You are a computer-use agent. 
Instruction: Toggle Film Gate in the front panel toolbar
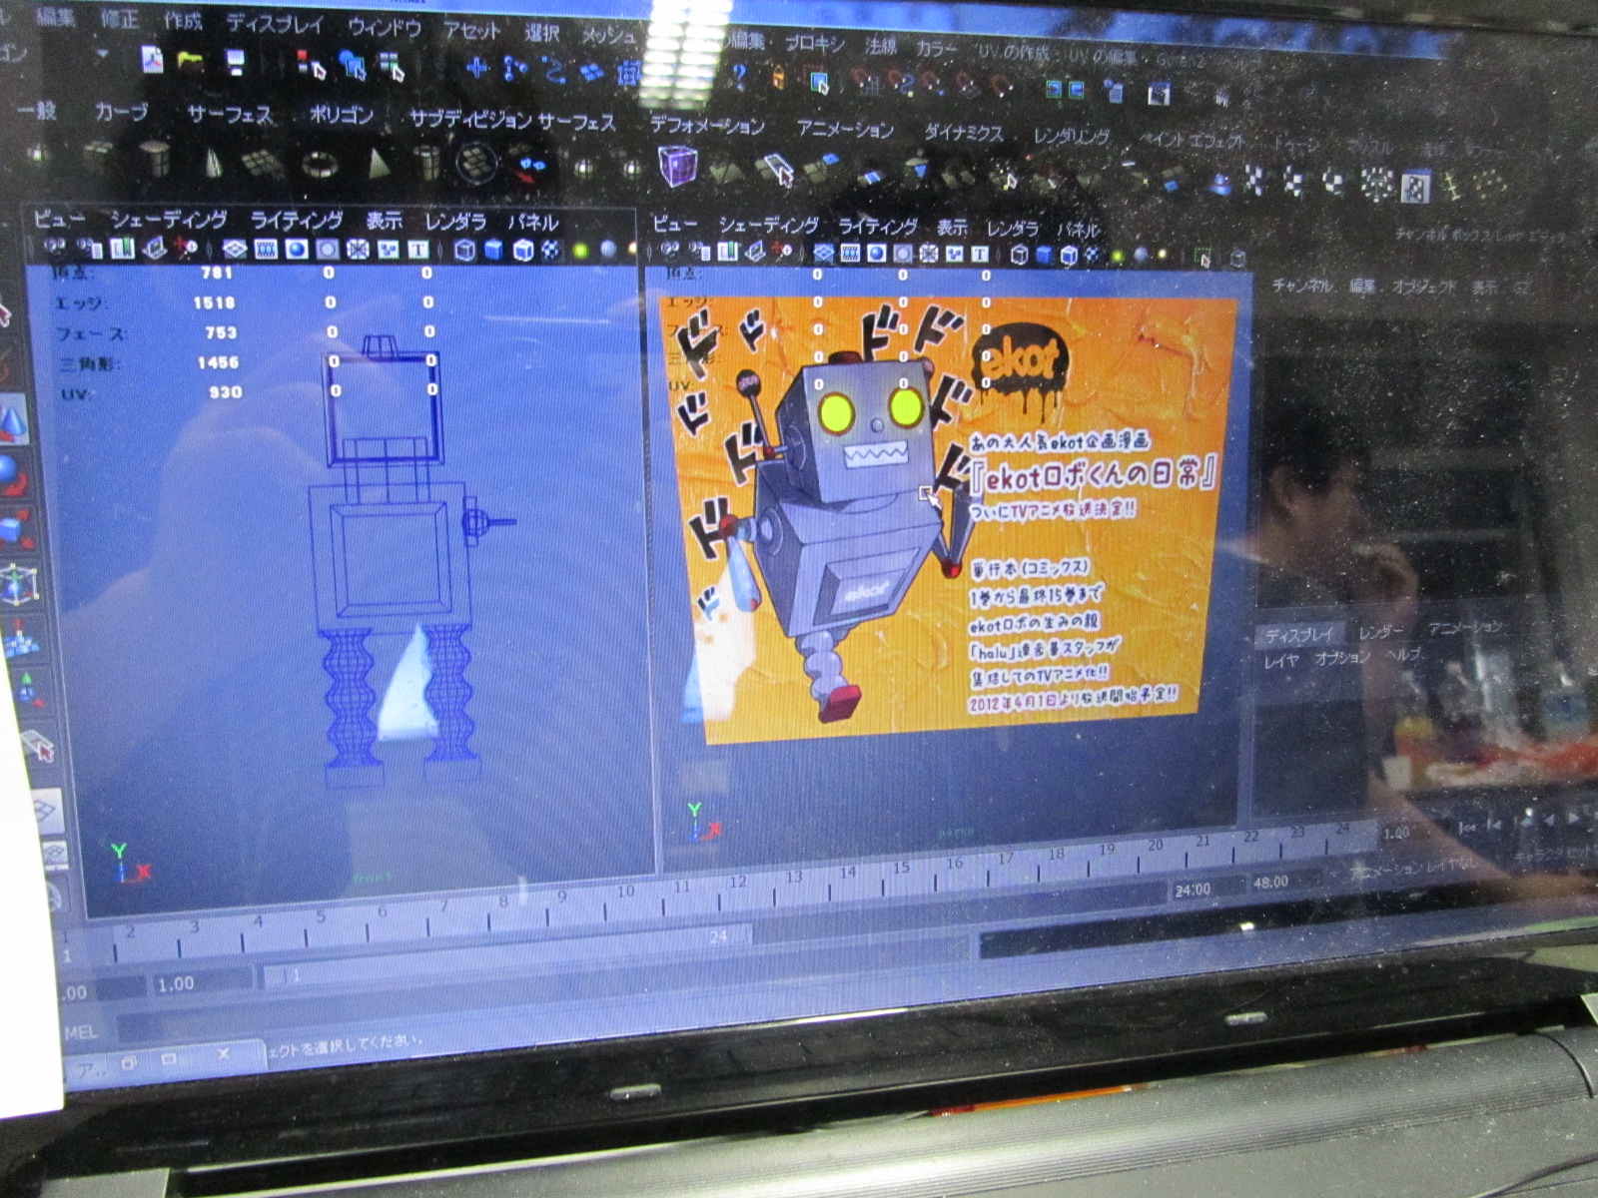tap(265, 249)
